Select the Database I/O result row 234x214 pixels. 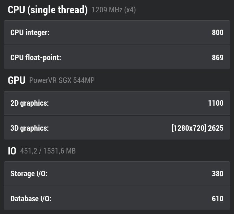coord(117,198)
